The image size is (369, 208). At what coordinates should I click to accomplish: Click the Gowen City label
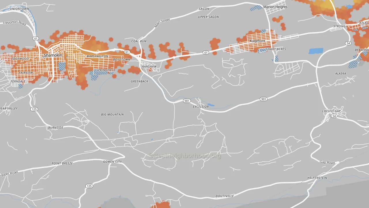pyautogui.click(x=112, y=162)
